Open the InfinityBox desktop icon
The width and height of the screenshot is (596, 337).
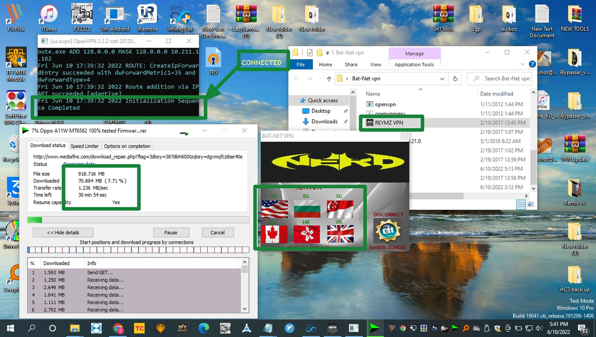pos(180,21)
